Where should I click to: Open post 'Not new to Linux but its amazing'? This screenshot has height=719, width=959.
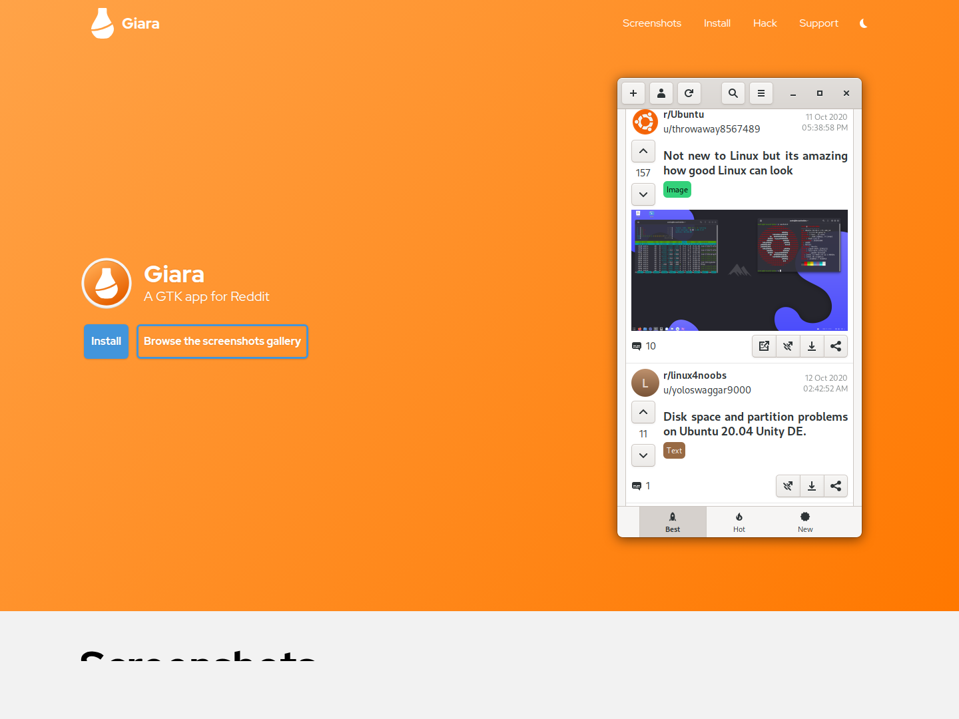[755, 163]
